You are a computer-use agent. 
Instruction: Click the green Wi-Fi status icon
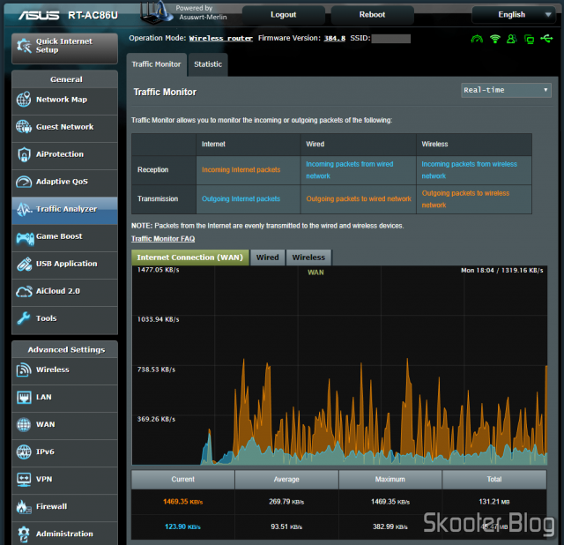(x=495, y=39)
